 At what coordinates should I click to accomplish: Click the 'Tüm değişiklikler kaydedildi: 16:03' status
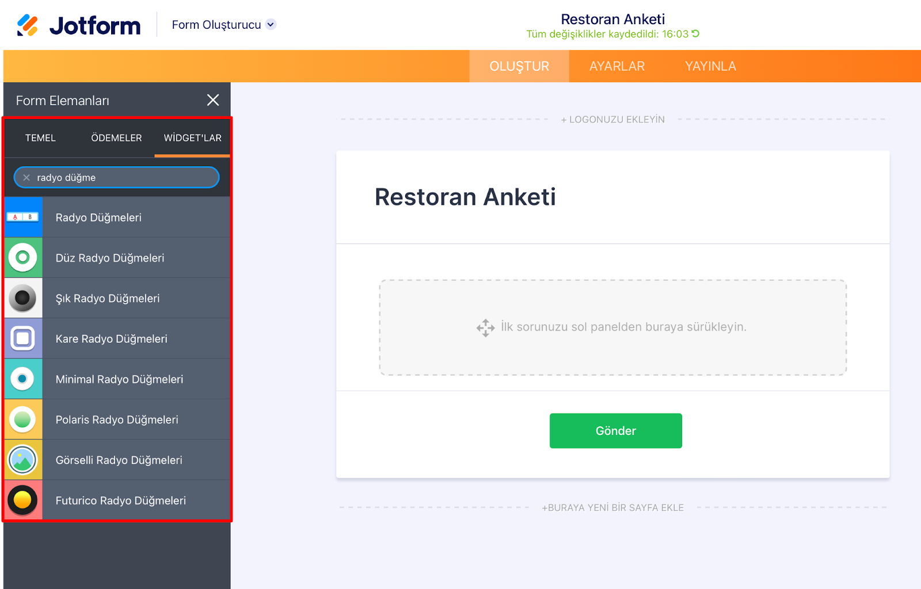pos(607,34)
